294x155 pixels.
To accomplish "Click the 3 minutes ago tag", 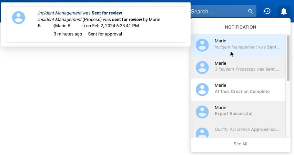I will pos(68,34).
